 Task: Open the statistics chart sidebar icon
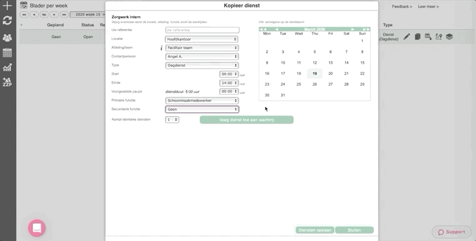pos(7,67)
